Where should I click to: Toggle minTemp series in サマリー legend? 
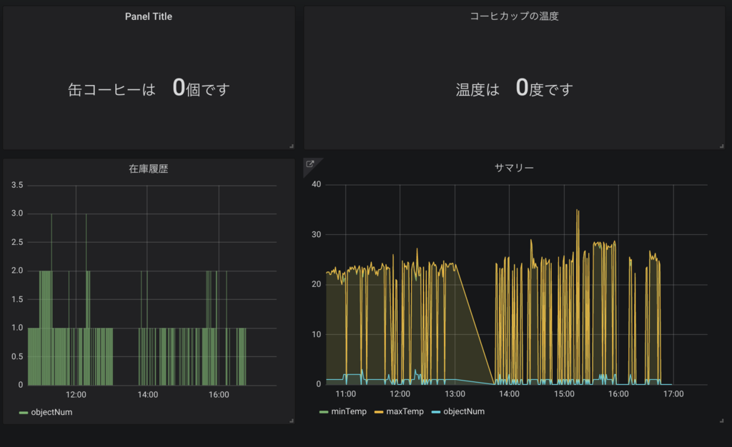coord(349,411)
